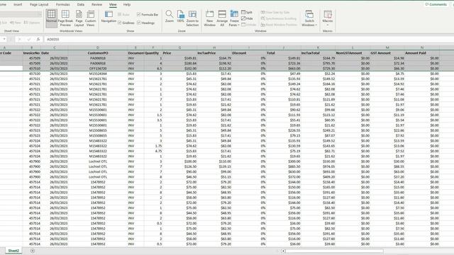The width and height of the screenshot is (454, 255).
Task: Confirm formula entry with the checkmark icon
Action: coord(28,39)
